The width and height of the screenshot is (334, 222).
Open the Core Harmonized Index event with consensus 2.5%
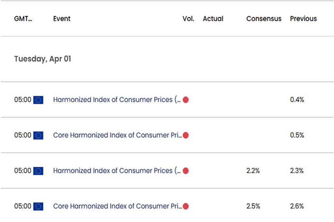(117, 206)
